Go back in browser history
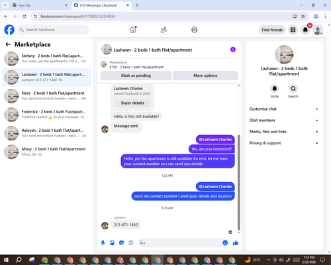331x265 pixels. click(6, 17)
